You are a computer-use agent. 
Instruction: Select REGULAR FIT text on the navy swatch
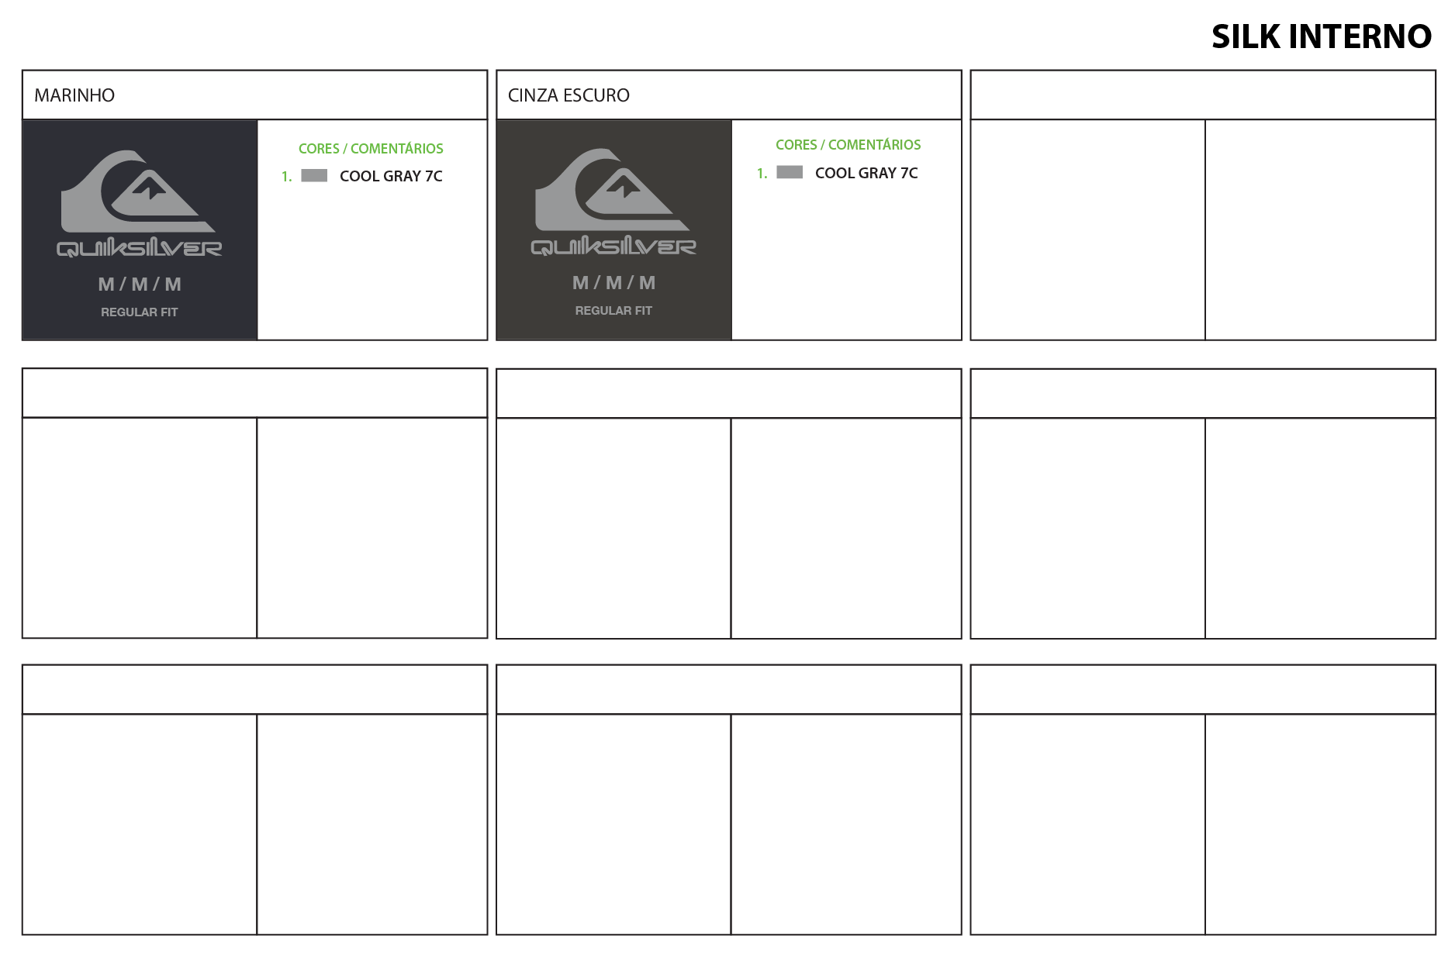[140, 312]
